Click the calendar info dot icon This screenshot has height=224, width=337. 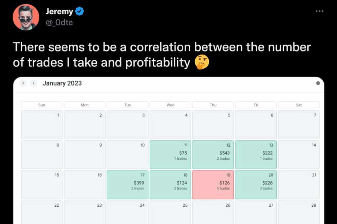[x=318, y=83]
